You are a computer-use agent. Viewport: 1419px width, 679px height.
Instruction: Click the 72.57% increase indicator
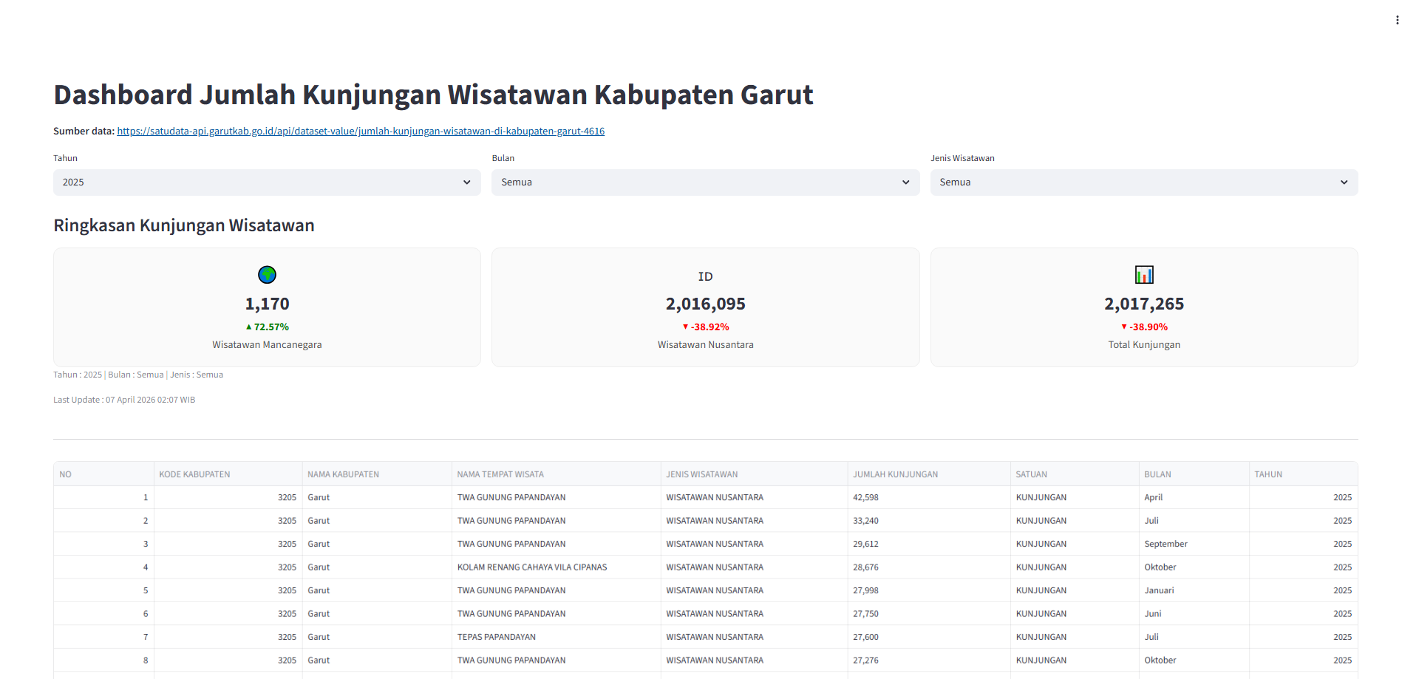(267, 327)
